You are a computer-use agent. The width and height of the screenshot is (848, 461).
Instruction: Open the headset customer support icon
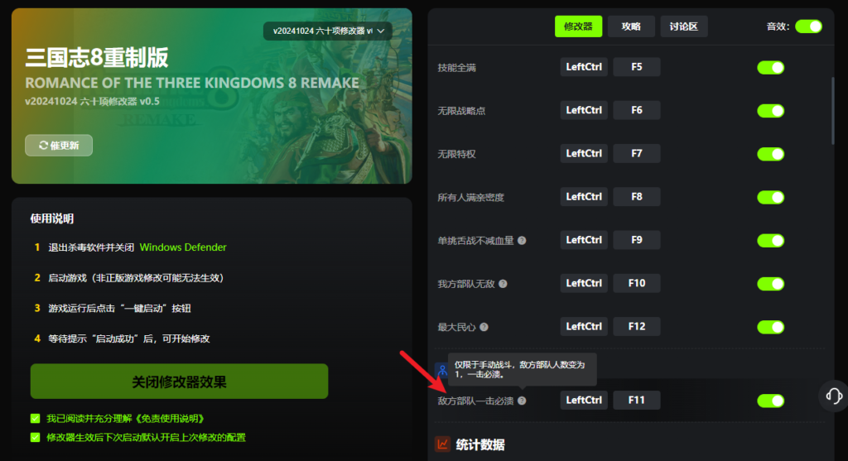click(x=833, y=396)
